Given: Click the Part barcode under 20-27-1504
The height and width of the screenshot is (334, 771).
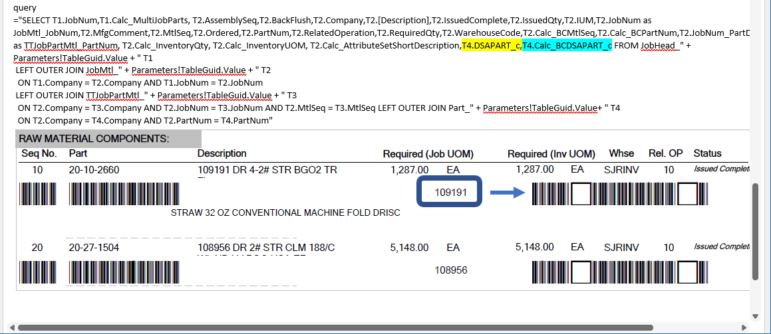Looking at the screenshot, I should pyautogui.click(x=124, y=272).
